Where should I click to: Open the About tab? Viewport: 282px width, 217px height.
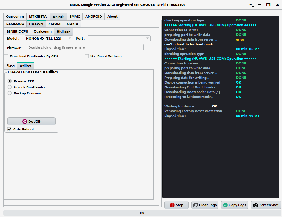point(113,16)
